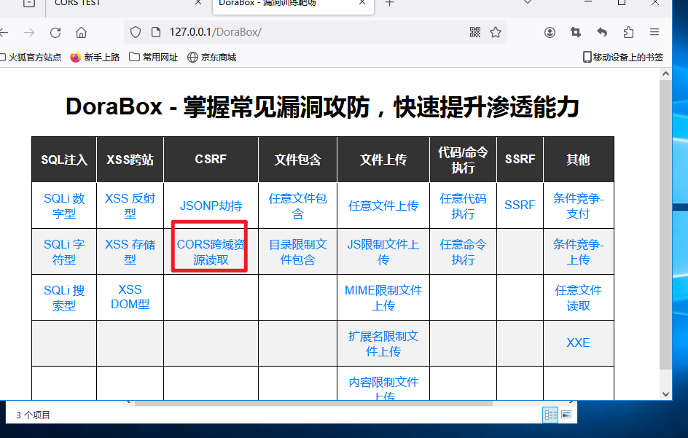The image size is (688, 438).
Task: Launch the screenshot crop tool
Action: pos(576,32)
